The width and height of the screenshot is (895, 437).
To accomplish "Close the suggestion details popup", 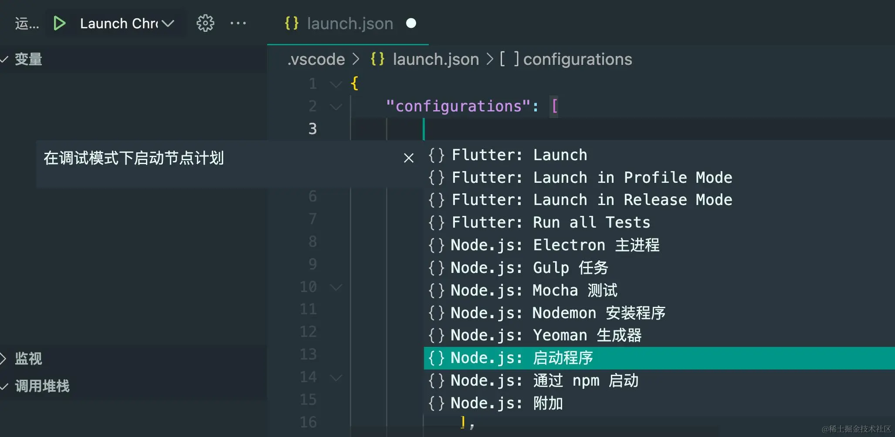I will [409, 158].
